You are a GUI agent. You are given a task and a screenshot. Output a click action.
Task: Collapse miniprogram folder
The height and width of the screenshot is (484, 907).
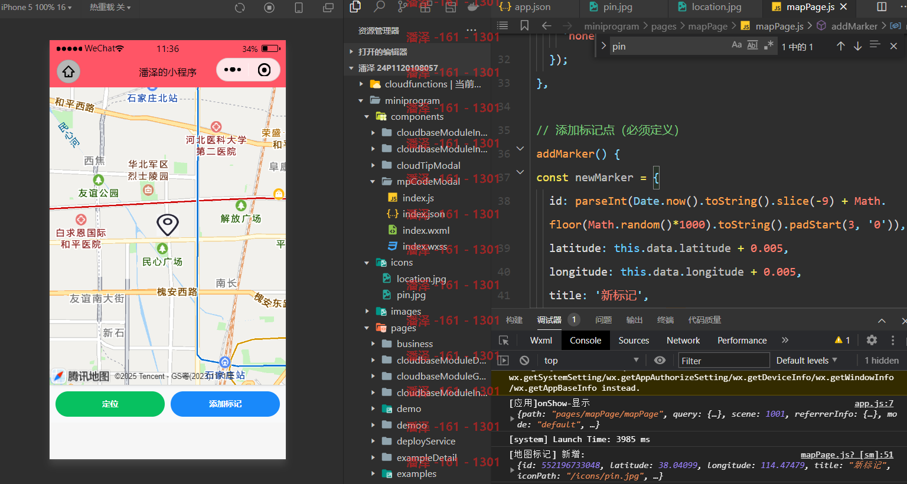pos(361,100)
